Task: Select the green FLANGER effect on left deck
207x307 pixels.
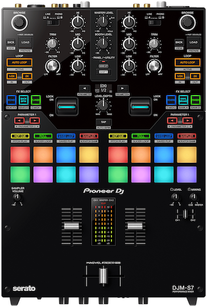Action: [36, 100]
